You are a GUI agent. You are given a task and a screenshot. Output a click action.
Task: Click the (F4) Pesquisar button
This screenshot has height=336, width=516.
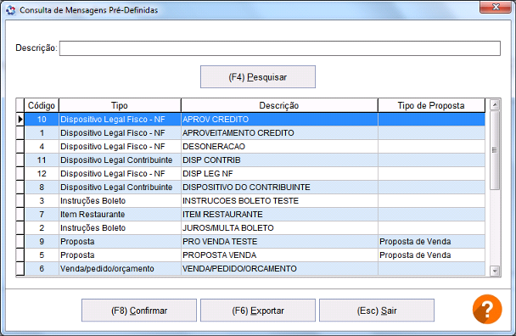[x=258, y=77]
